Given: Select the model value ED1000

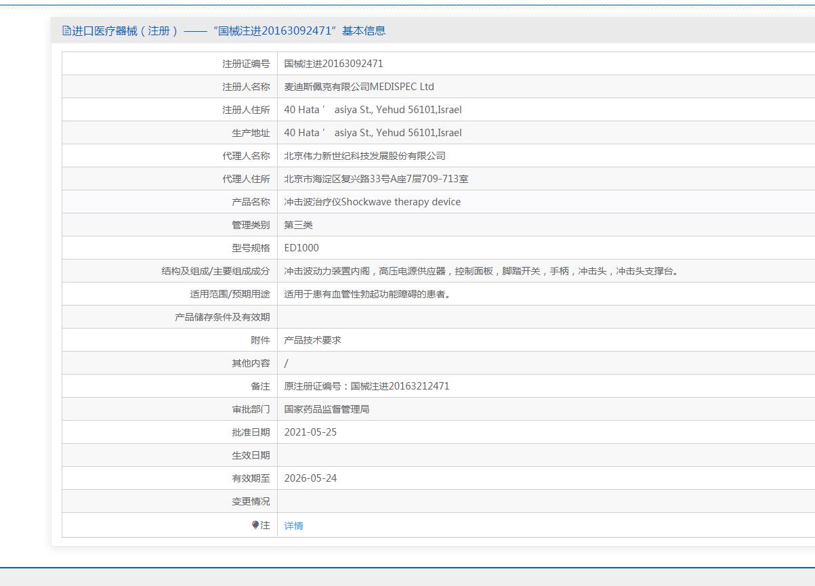Looking at the screenshot, I should (301, 248).
